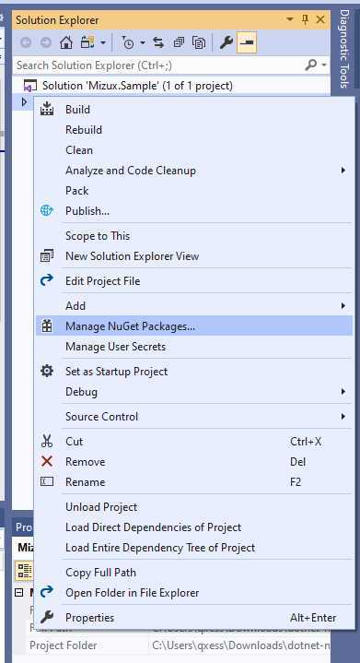Click the Sync with Active Document icon

click(158, 42)
